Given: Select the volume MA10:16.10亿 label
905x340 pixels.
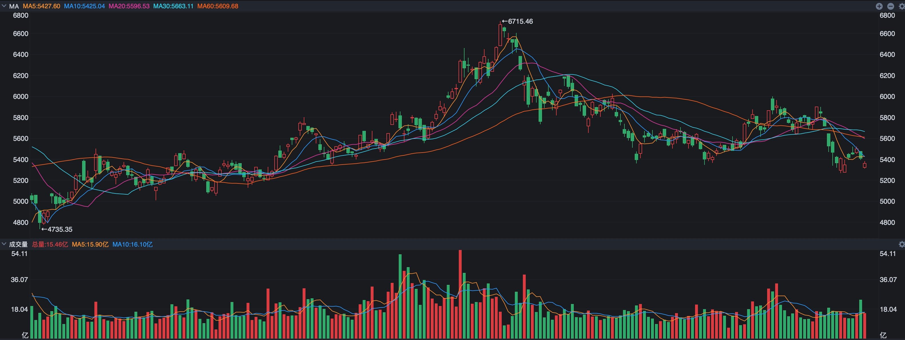Looking at the screenshot, I should pyautogui.click(x=132, y=244).
